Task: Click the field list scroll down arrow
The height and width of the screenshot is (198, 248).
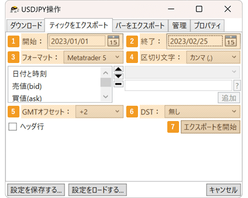Action: [x=106, y=96]
